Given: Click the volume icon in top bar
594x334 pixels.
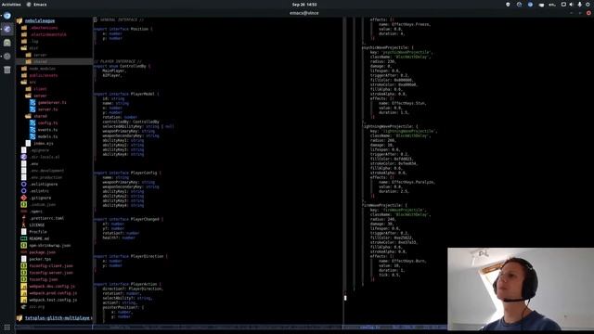Looking at the screenshot, I should click(x=572, y=5).
